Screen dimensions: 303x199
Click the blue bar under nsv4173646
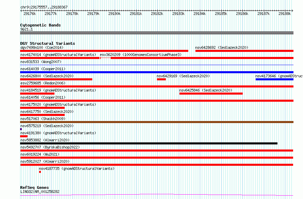(x=275, y=79)
